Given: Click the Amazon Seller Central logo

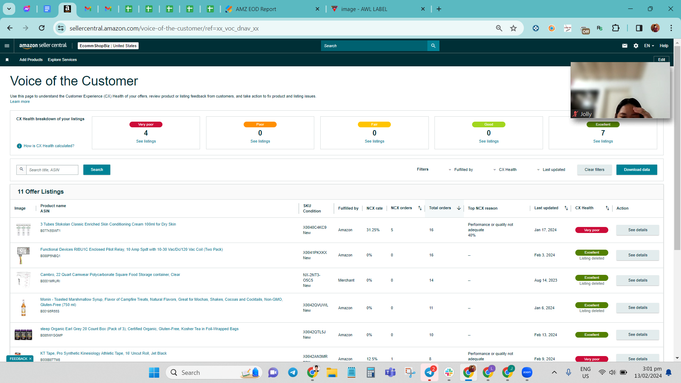Looking at the screenshot, I should coord(43,45).
